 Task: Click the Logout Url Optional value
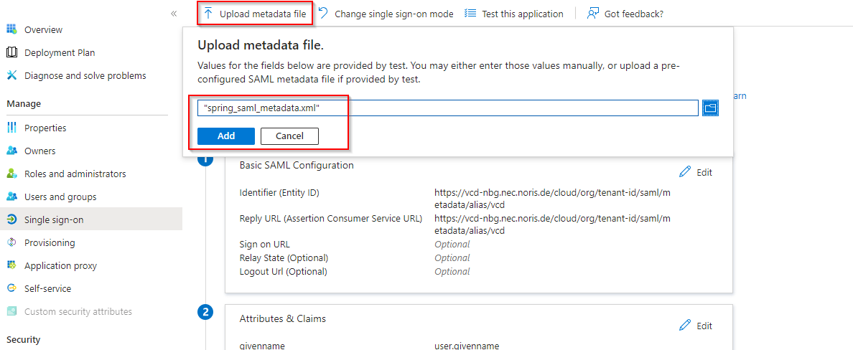(x=452, y=271)
